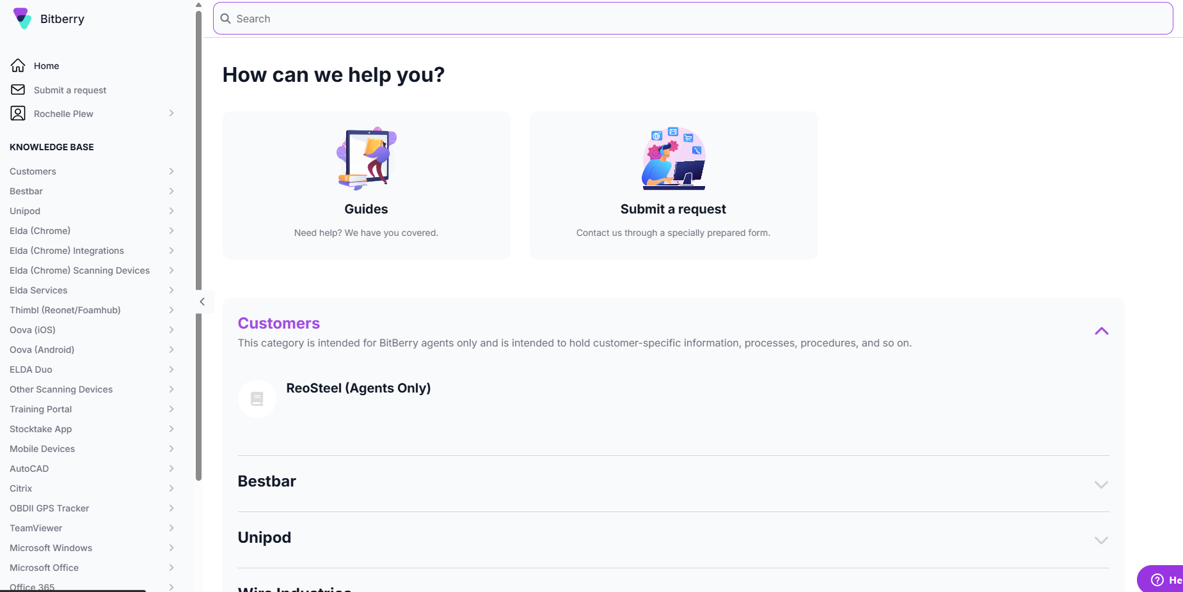Click the ReoSteel book icon

pyautogui.click(x=257, y=399)
